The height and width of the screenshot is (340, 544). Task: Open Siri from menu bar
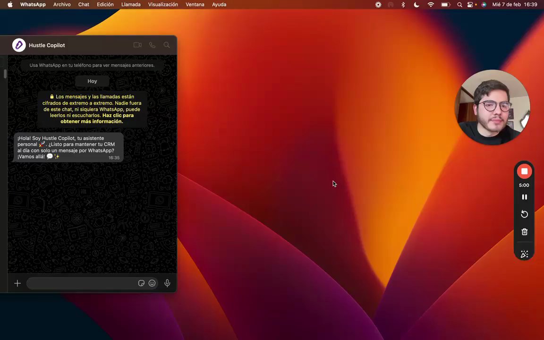[484, 5]
